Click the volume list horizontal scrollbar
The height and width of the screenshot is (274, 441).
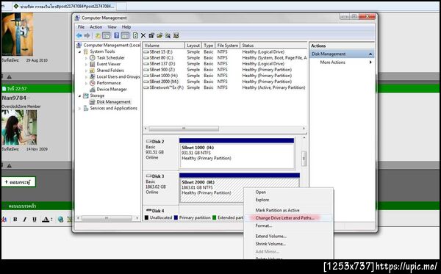pos(225,129)
